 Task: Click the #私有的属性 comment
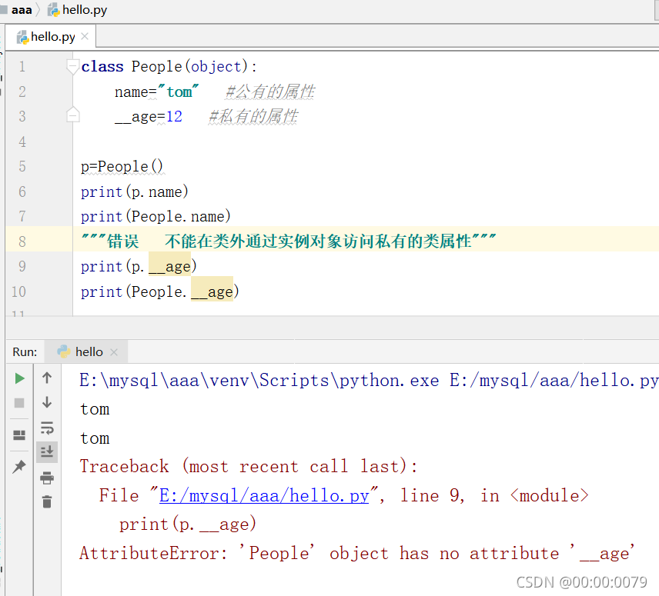click(x=254, y=117)
